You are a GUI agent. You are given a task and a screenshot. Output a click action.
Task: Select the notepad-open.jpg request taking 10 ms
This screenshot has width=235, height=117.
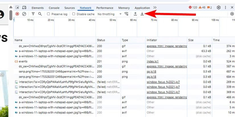(124, 112)
